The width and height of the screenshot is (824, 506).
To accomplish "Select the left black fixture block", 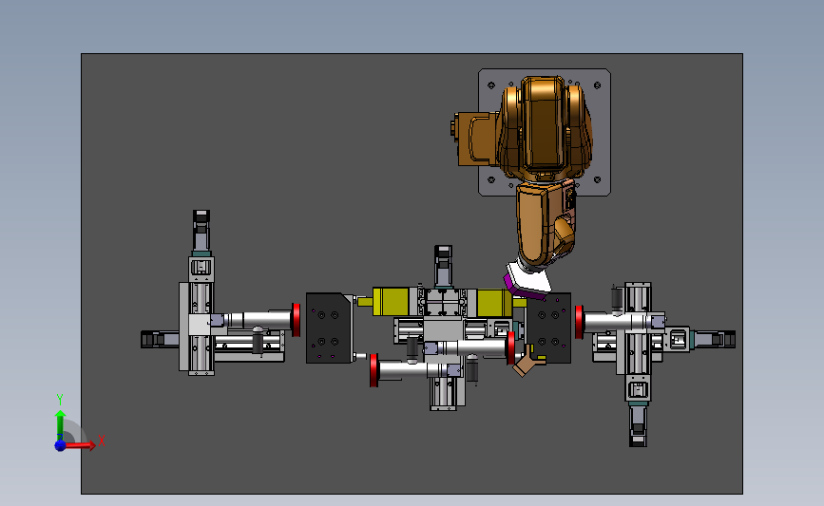I will (x=330, y=328).
